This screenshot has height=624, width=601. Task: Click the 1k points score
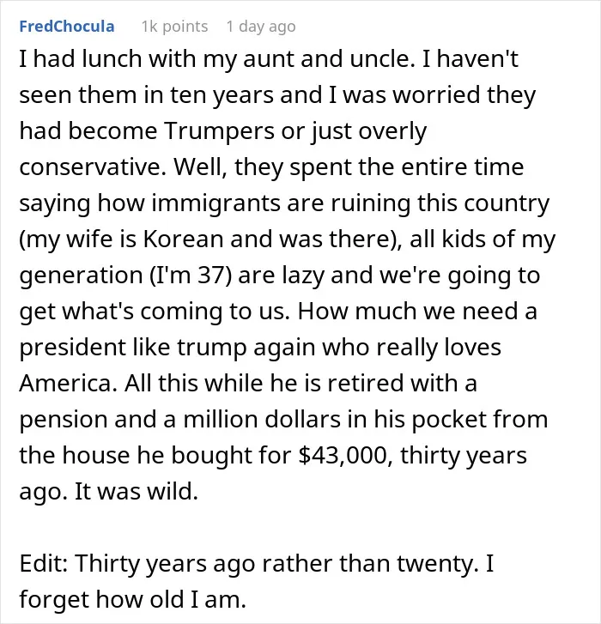point(175,27)
